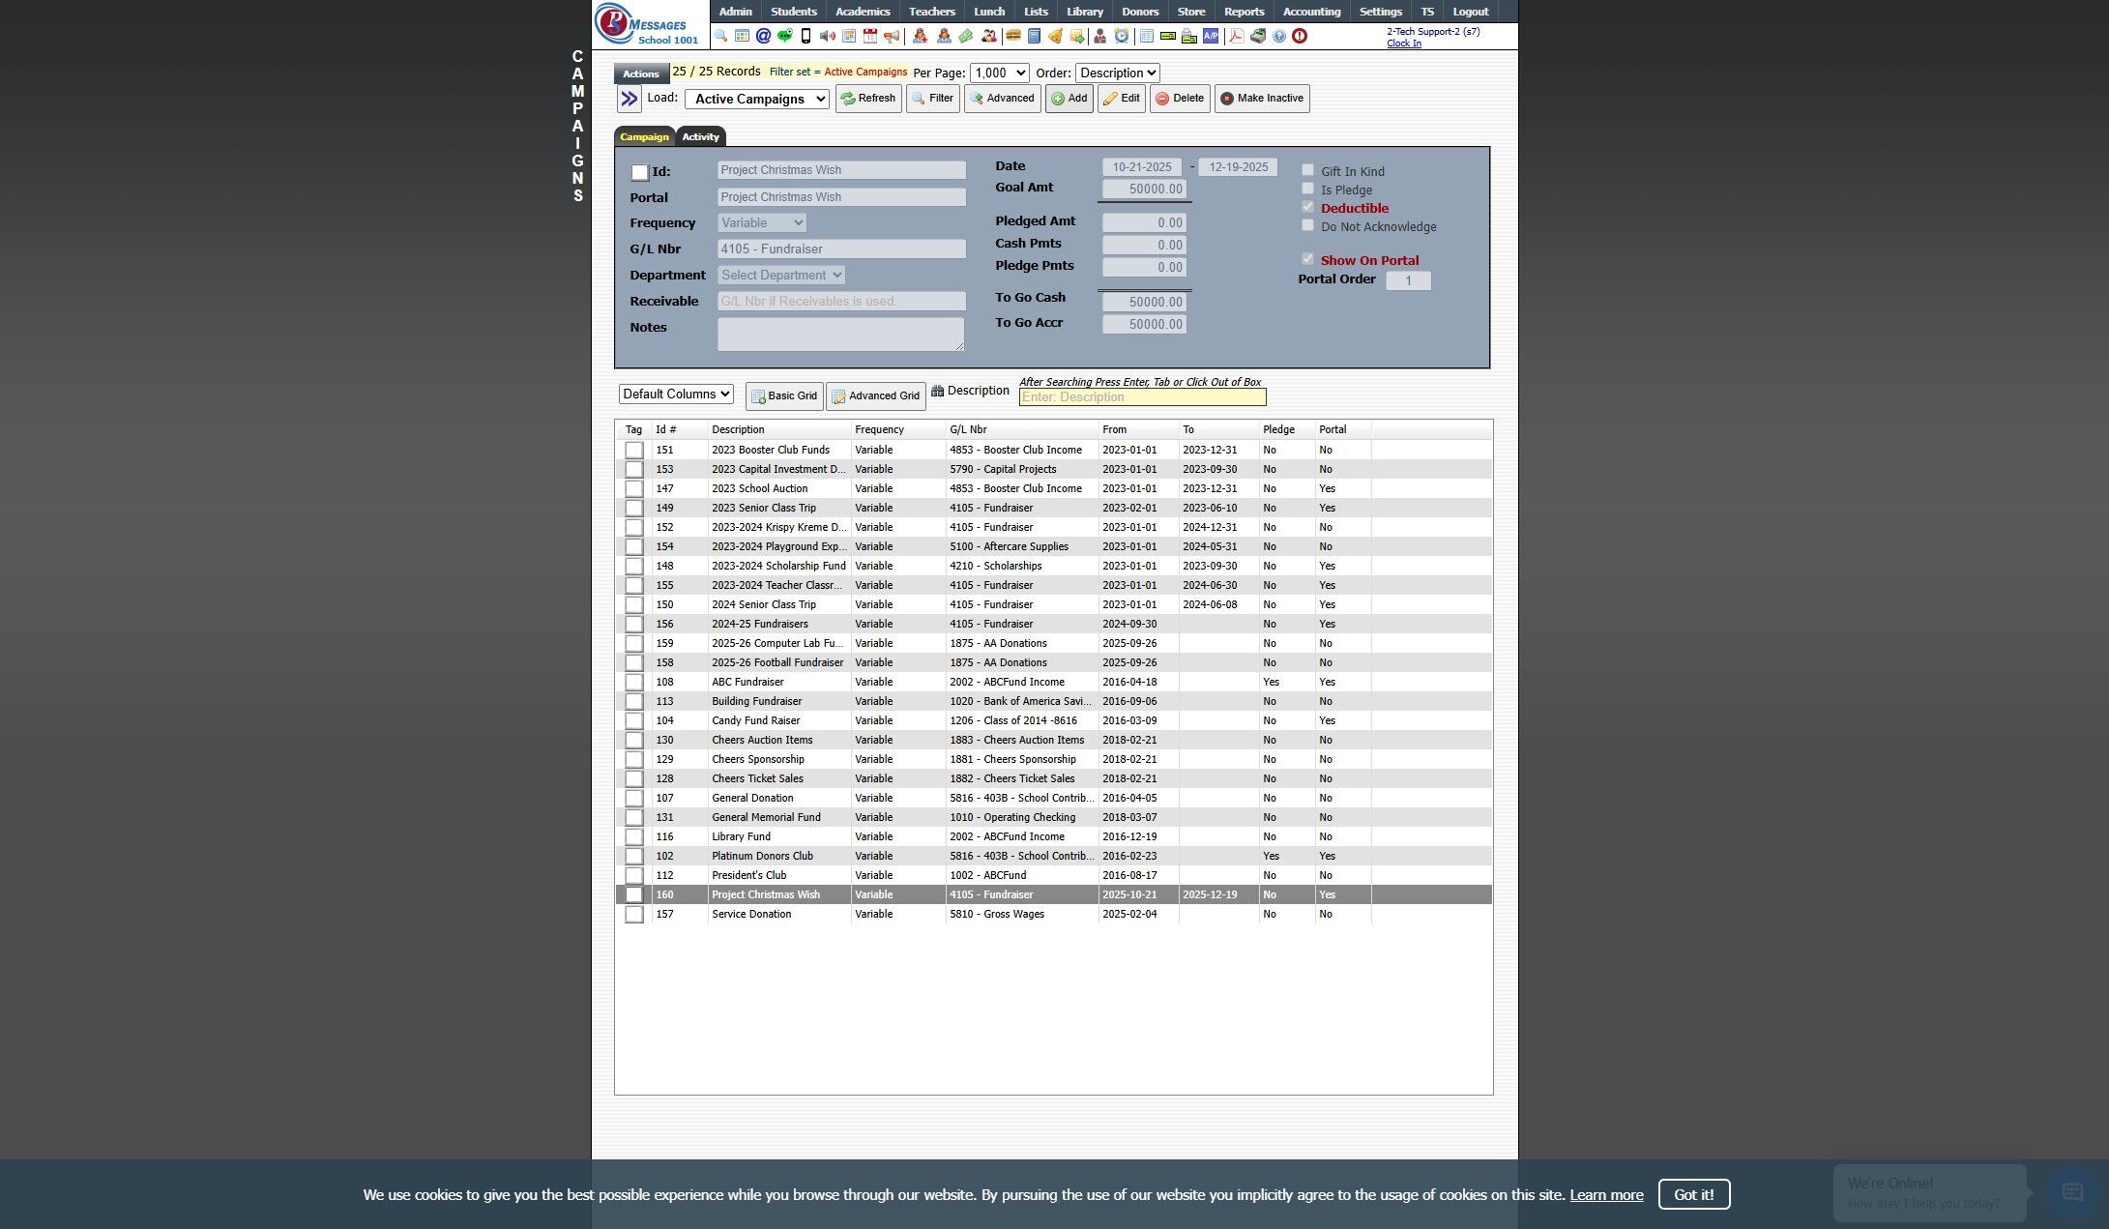Image resolution: width=2109 pixels, height=1229 pixels.
Task: Tag the Service Donation campaign checkbox
Action: pos(633,914)
